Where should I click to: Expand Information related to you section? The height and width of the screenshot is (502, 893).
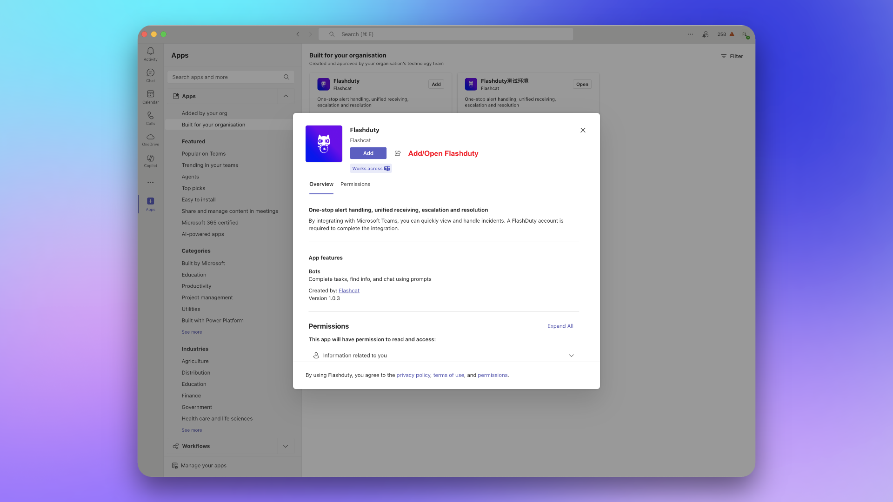571,356
